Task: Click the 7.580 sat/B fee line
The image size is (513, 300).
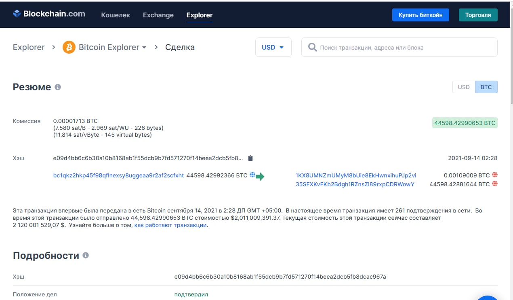Action: click(108, 128)
